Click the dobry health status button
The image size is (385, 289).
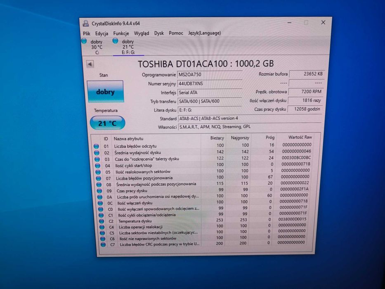tap(105, 91)
